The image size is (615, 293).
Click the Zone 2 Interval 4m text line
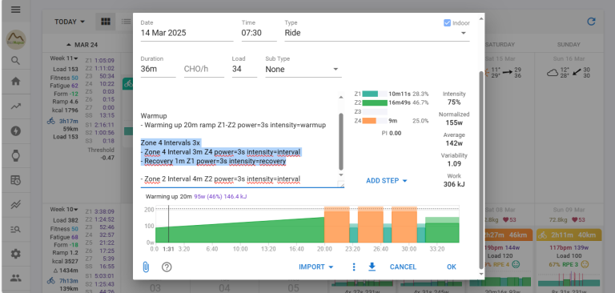pyautogui.click(x=220, y=179)
